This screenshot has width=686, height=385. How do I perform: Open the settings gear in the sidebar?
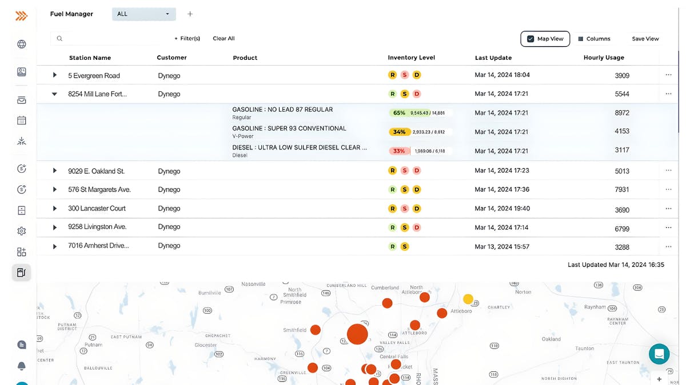[21, 230]
